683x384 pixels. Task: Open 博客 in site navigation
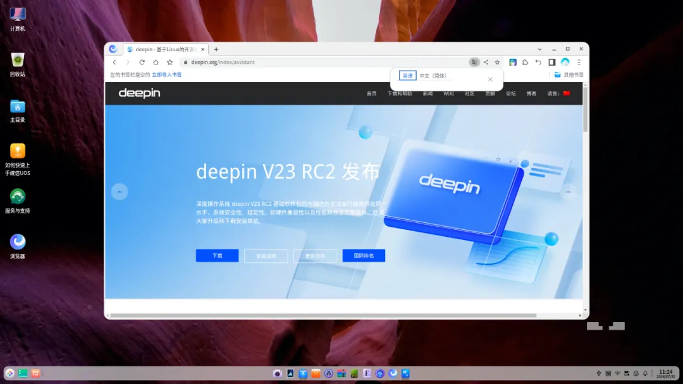pyautogui.click(x=531, y=93)
